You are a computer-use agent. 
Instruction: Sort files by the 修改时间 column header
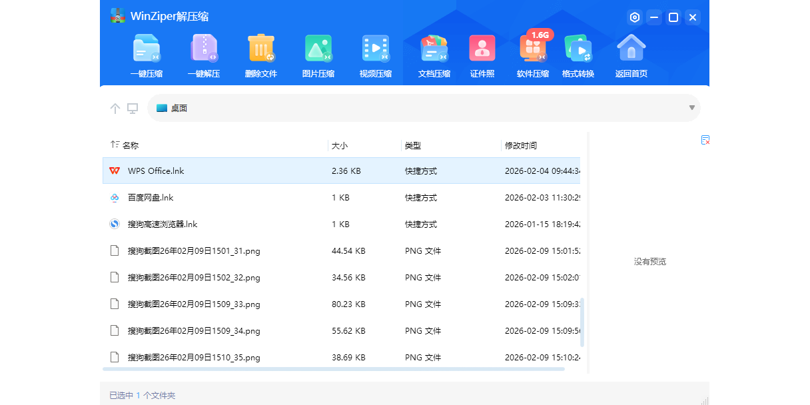pos(521,145)
